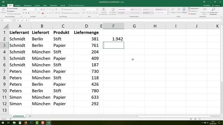Increase font size with larger A icon
This screenshot has width=223, height=125.
(42, 9)
